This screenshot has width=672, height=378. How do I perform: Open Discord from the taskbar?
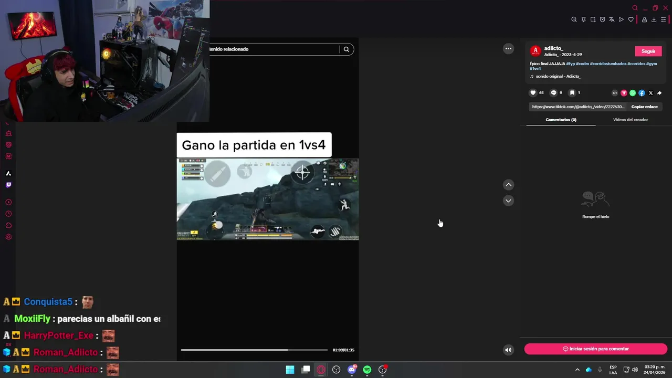tap(352, 370)
